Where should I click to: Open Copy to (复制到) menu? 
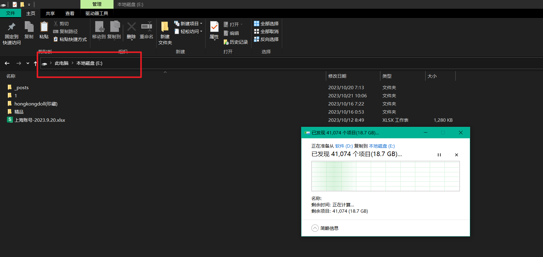(114, 30)
